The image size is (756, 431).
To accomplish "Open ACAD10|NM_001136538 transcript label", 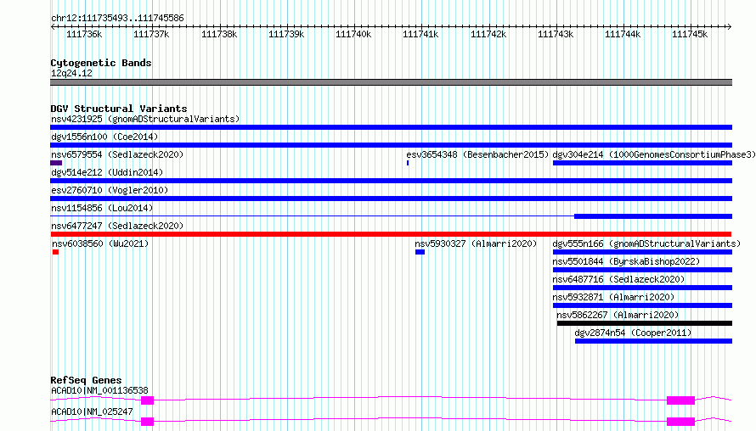I will pos(99,390).
